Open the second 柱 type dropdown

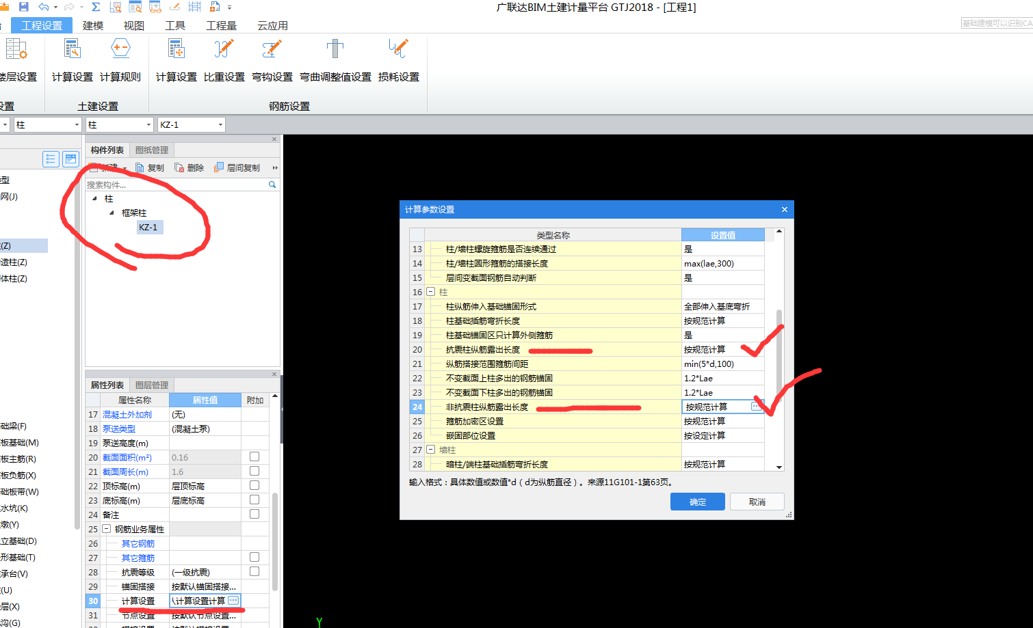(x=148, y=124)
